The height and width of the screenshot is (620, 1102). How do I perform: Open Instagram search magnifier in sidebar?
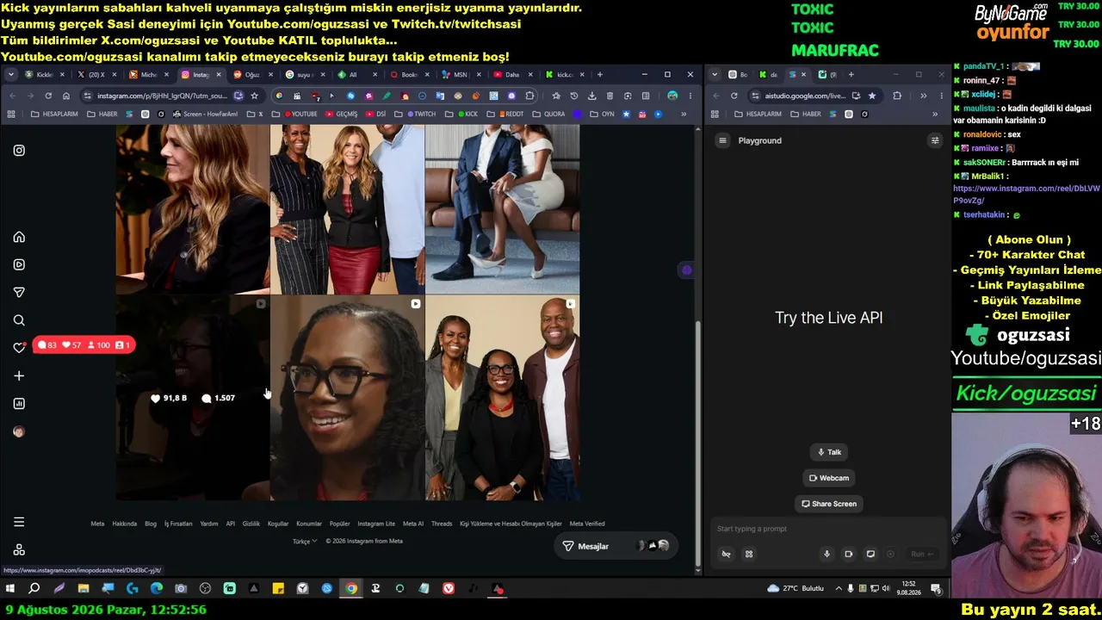pos(19,320)
